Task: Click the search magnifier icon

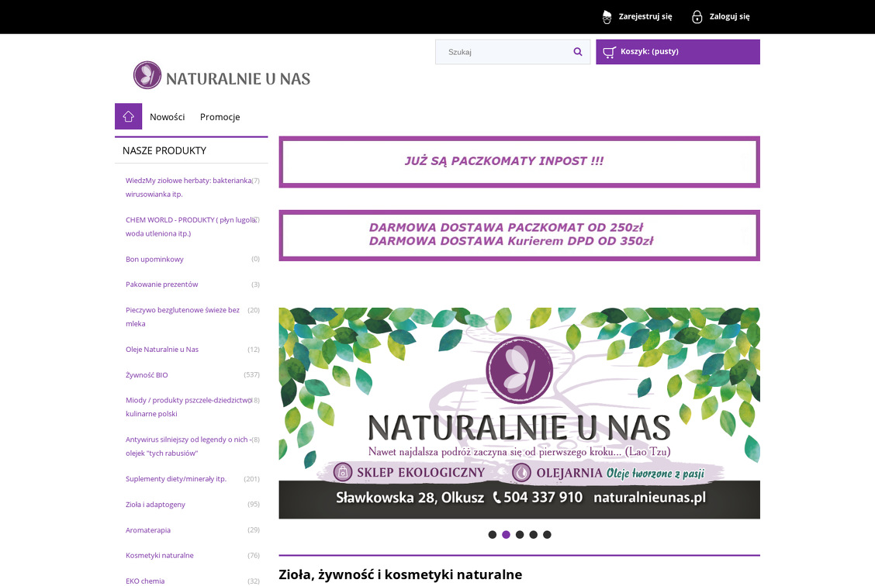Action: [x=578, y=52]
